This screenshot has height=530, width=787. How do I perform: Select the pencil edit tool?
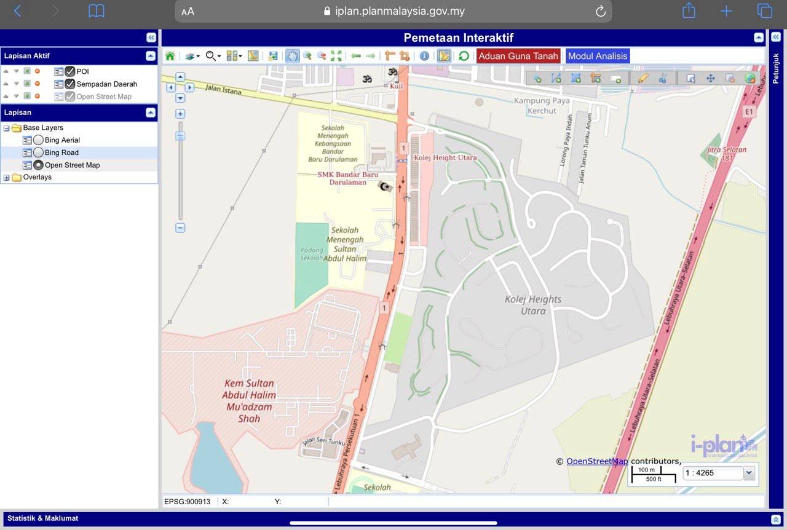[643, 78]
